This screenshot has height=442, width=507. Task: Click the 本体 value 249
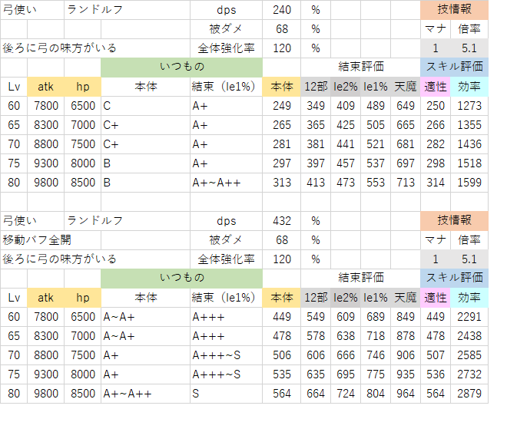click(281, 106)
